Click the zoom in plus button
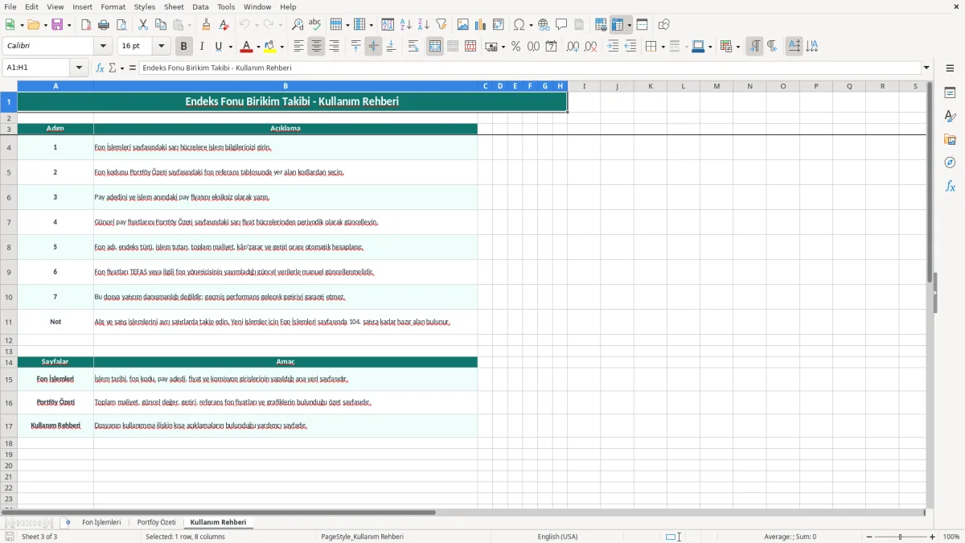Image resolution: width=965 pixels, height=543 pixels. (x=933, y=537)
